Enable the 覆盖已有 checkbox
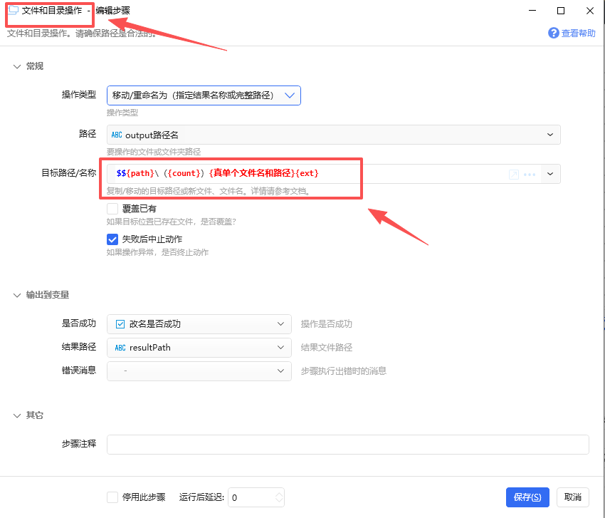The height and width of the screenshot is (518, 605). tap(112, 209)
